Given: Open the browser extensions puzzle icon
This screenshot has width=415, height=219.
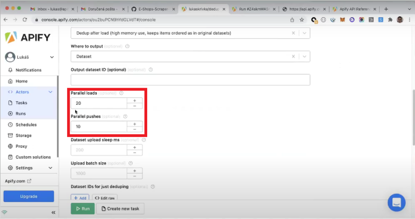Looking at the screenshot, I should 390,20.
